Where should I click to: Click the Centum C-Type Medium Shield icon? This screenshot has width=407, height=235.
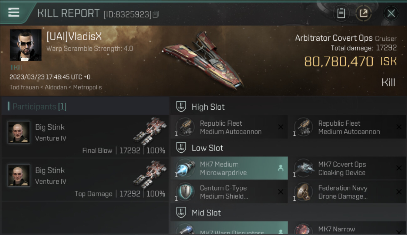pos(185,192)
